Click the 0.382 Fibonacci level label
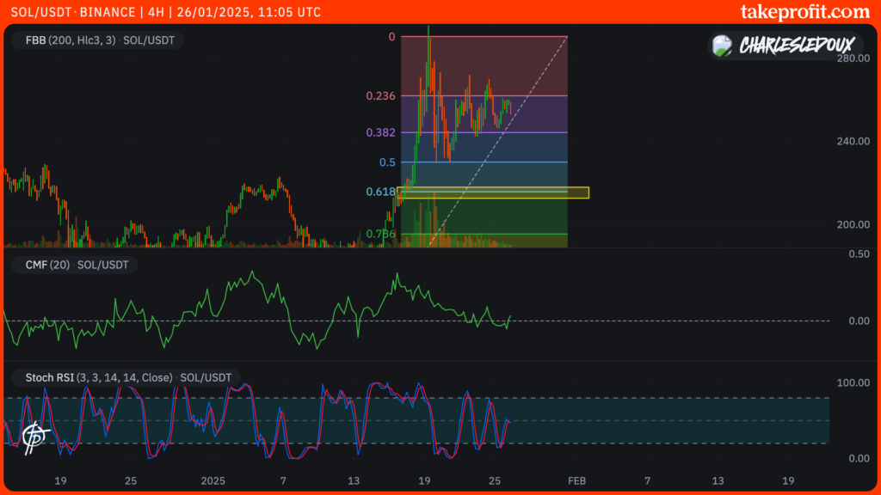The width and height of the screenshot is (881, 495). coord(380,132)
